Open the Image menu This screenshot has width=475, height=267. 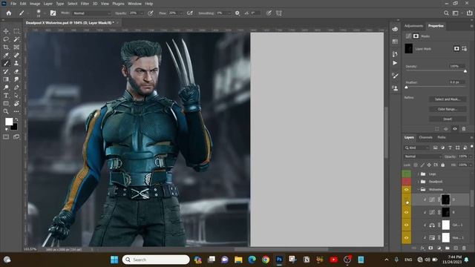pos(35,4)
